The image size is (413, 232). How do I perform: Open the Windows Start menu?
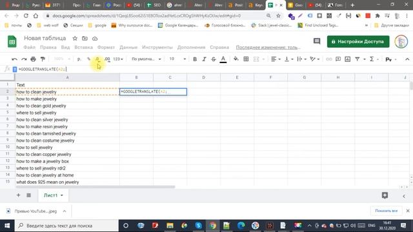point(7,226)
